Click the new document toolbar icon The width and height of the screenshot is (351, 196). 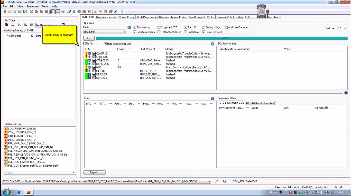(5, 12)
